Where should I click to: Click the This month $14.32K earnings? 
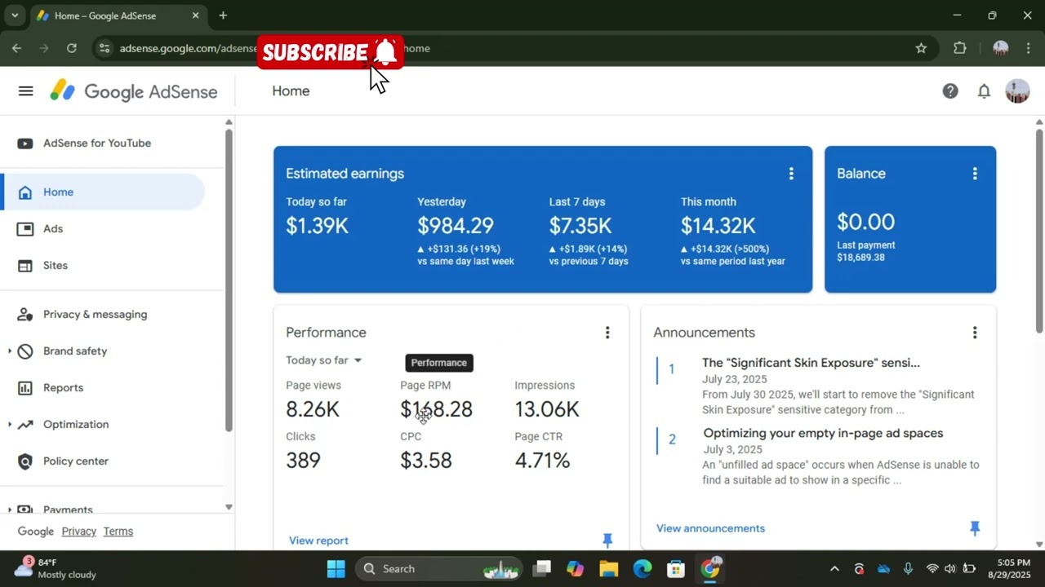click(718, 226)
